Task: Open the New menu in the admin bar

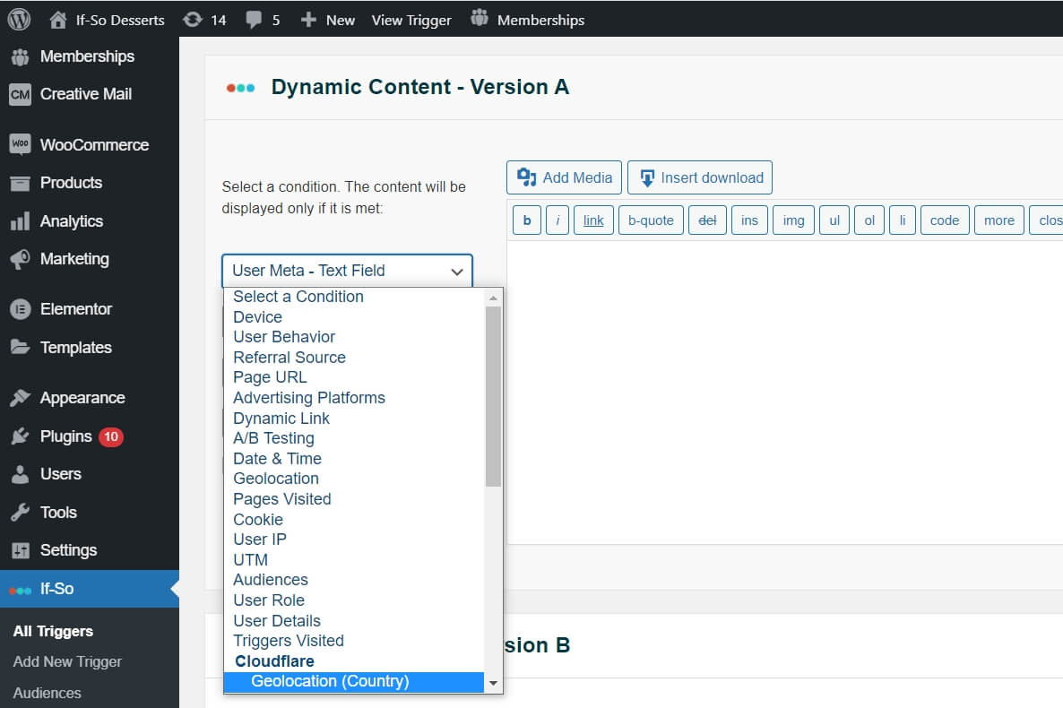Action: tap(327, 19)
